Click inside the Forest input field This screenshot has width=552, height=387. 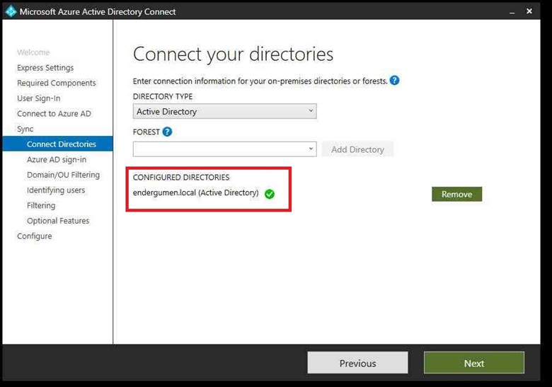[x=219, y=149]
